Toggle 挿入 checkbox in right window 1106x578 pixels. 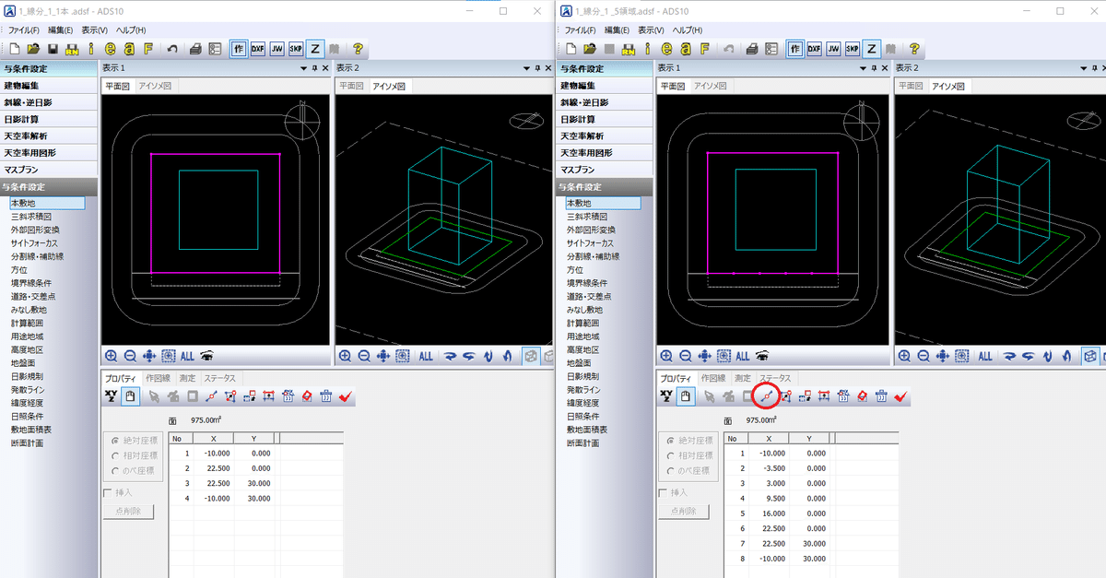tap(663, 493)
